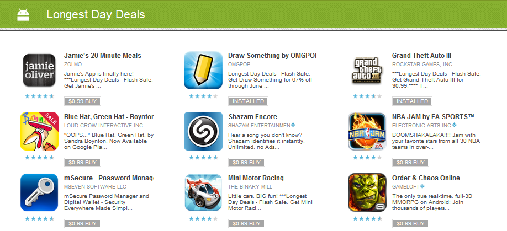Open the mSecure key app icon
Viewport: 507px width, 231px height.
point(39,192)
